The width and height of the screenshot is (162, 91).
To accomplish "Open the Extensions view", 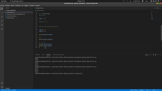I will (2, 25).
